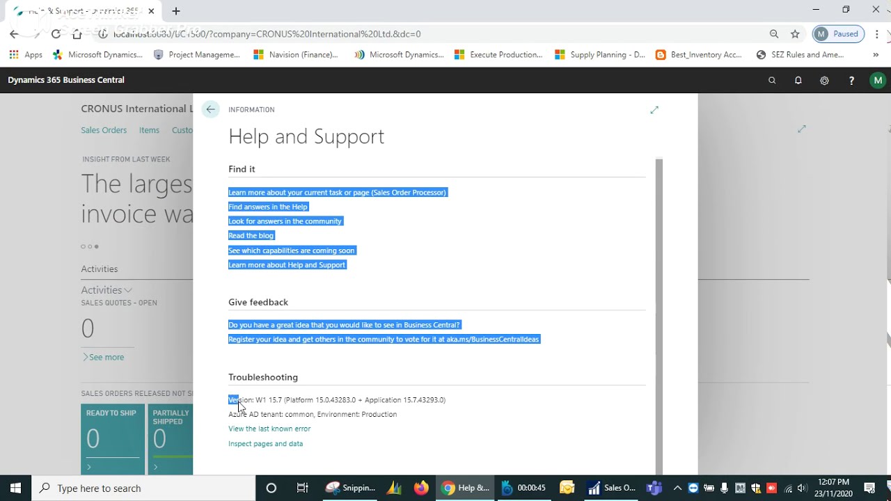
Task: Click 'Do you have a great idea' link
Action: [345, 325]
